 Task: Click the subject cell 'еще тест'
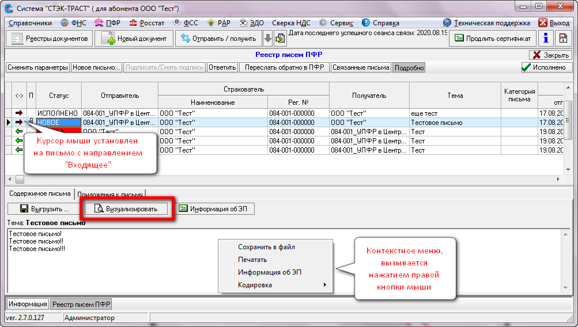455,113
